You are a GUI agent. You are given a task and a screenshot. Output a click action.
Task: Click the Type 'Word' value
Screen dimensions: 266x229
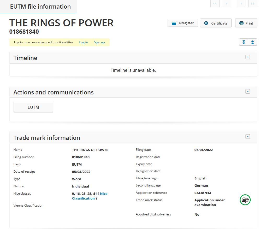pyautogui.click(x=76, y=179)
